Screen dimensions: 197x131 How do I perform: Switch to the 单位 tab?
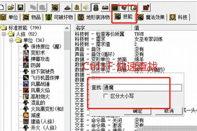pos(10,17)
